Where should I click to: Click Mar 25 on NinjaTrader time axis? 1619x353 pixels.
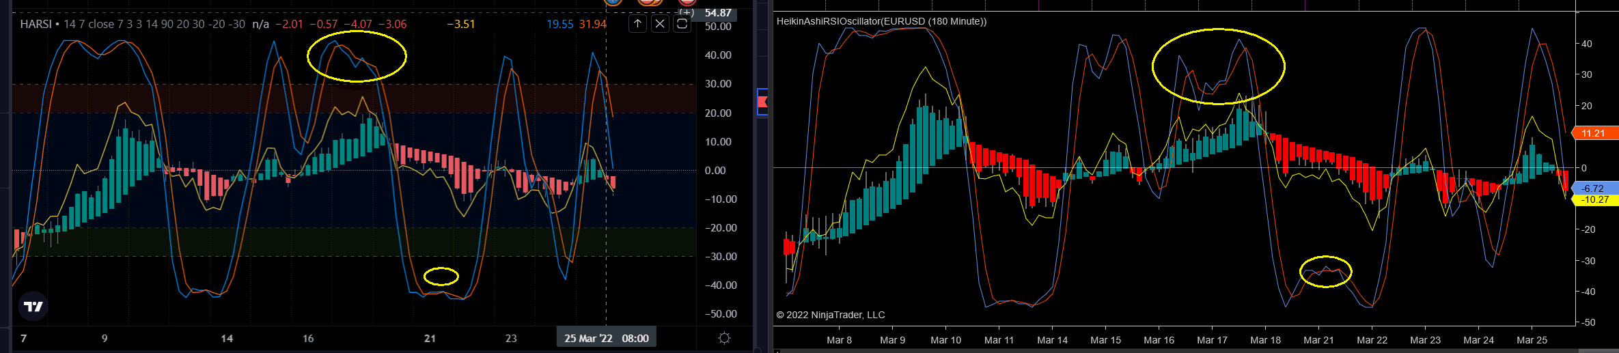[1532, 339]
